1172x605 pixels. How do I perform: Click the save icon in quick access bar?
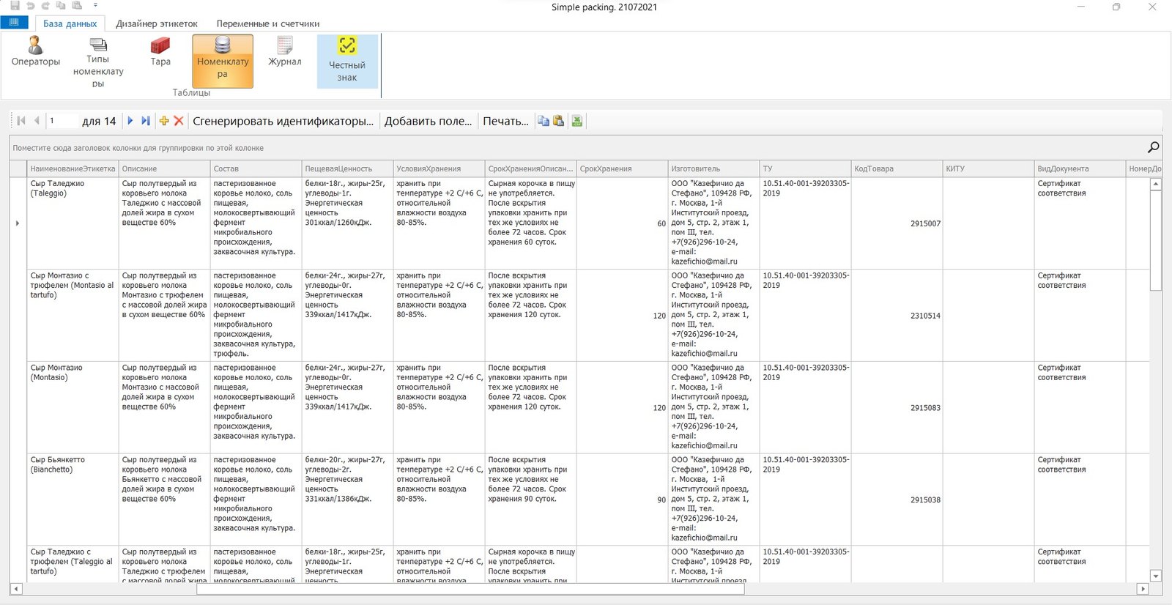pyautogui.click(x=15, y=6)
